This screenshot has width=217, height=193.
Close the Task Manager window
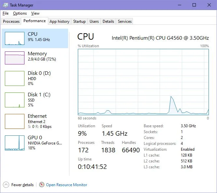pyautogui.click(x=209, y=5)
